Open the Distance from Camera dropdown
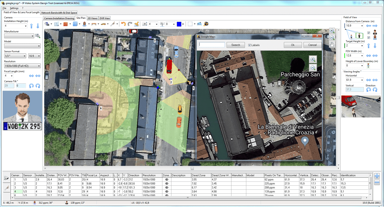Image resolution: width=384 pixels, height=207 pixels. 362,26
